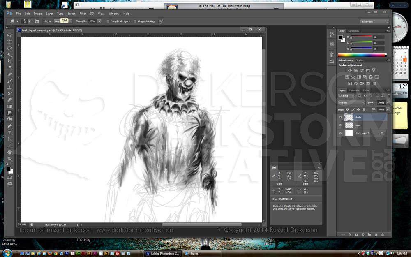Image resolution: width=411 pixels, height=257 pixels.
Task: Open the File menu
Action: [x=18, y=14]
